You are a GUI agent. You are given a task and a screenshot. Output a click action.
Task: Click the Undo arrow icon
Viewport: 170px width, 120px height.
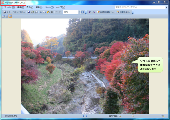point(56,12)
